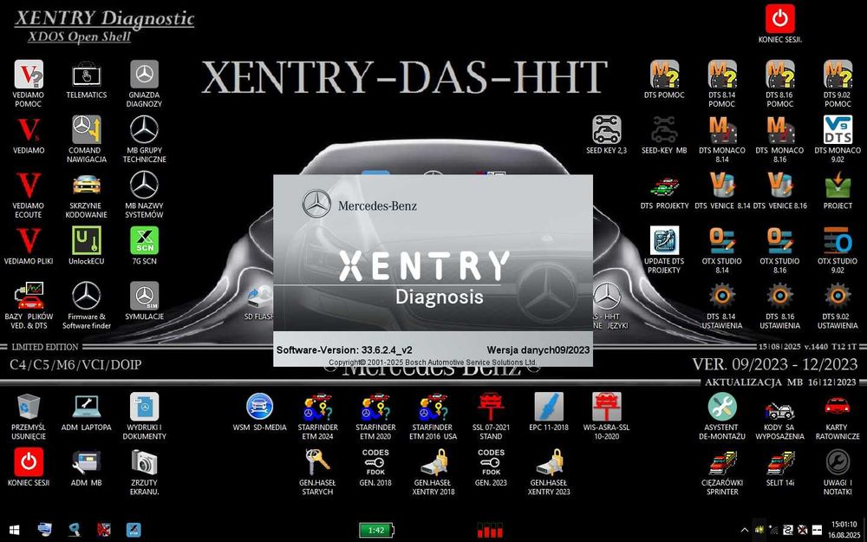
Task: Open BAZY PLIKÓW VED. & DTS
Action: point(29,296)
